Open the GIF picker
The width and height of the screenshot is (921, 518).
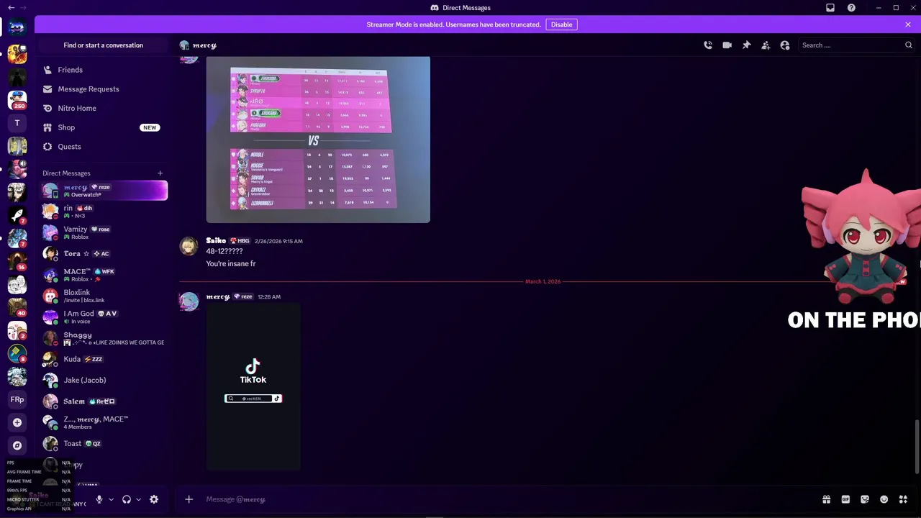coord(845,499)
